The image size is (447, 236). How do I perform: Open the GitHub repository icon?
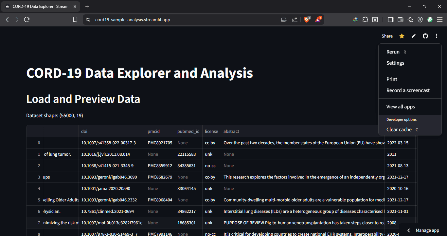tap(425, 36)
